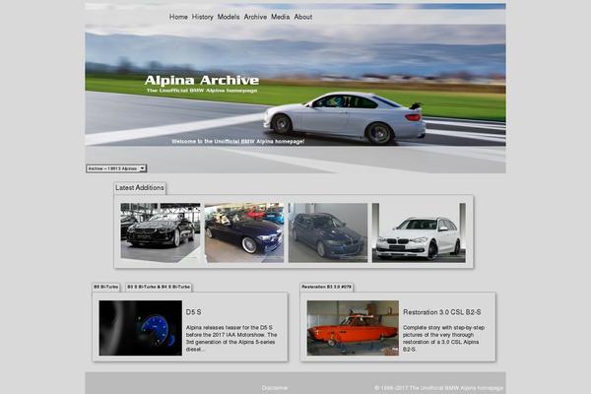Image resolution: width=591 pixels, height=394 pixels.
Task: Click the copyright notice in the footer
Action: 438,388
